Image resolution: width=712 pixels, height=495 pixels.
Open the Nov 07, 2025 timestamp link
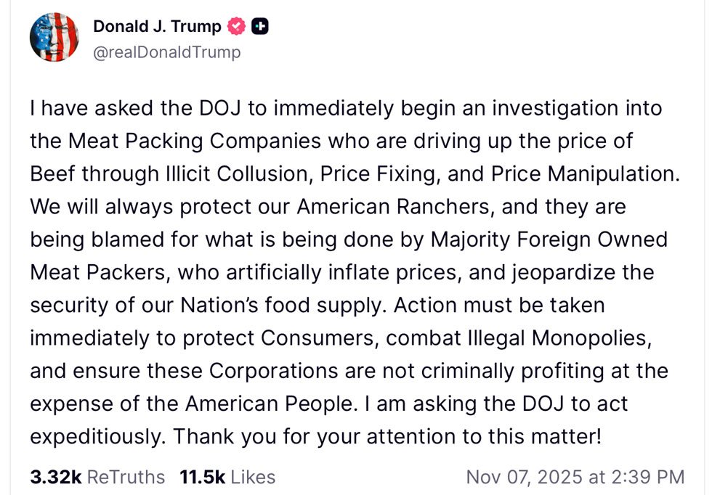[x=575, y=477]
